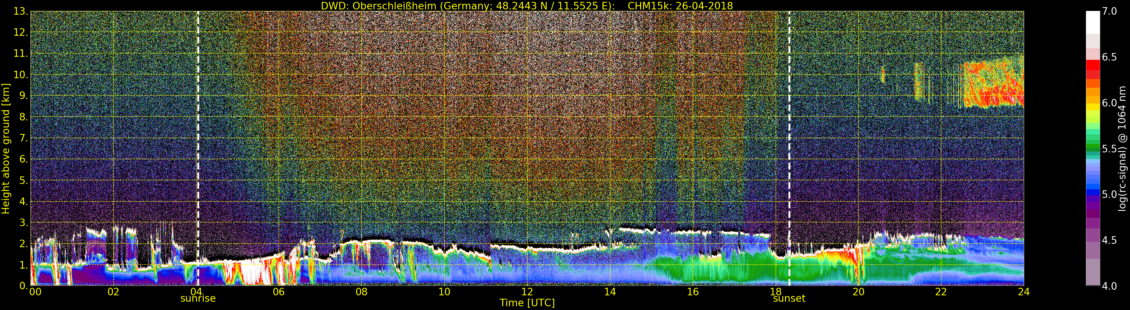Click the '08' time axis tick label
The height and width of the screenshot is (310, 1130).
361,292
